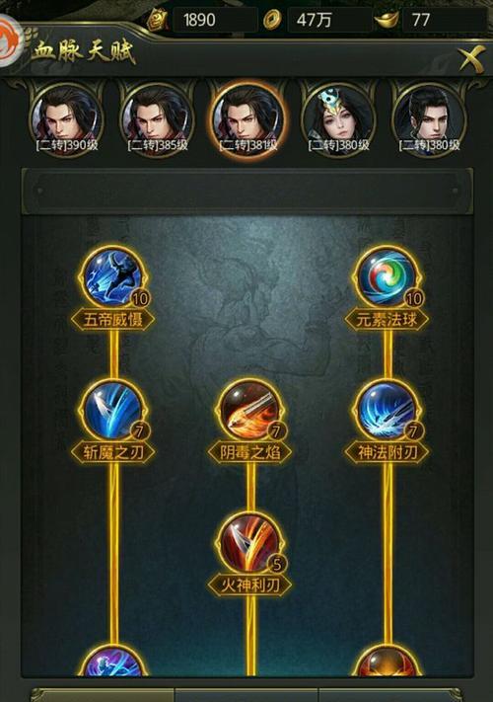The image size is (493, 702).
Task: Tap the gold ingot currency icon
Action: [x=387, y=20]
